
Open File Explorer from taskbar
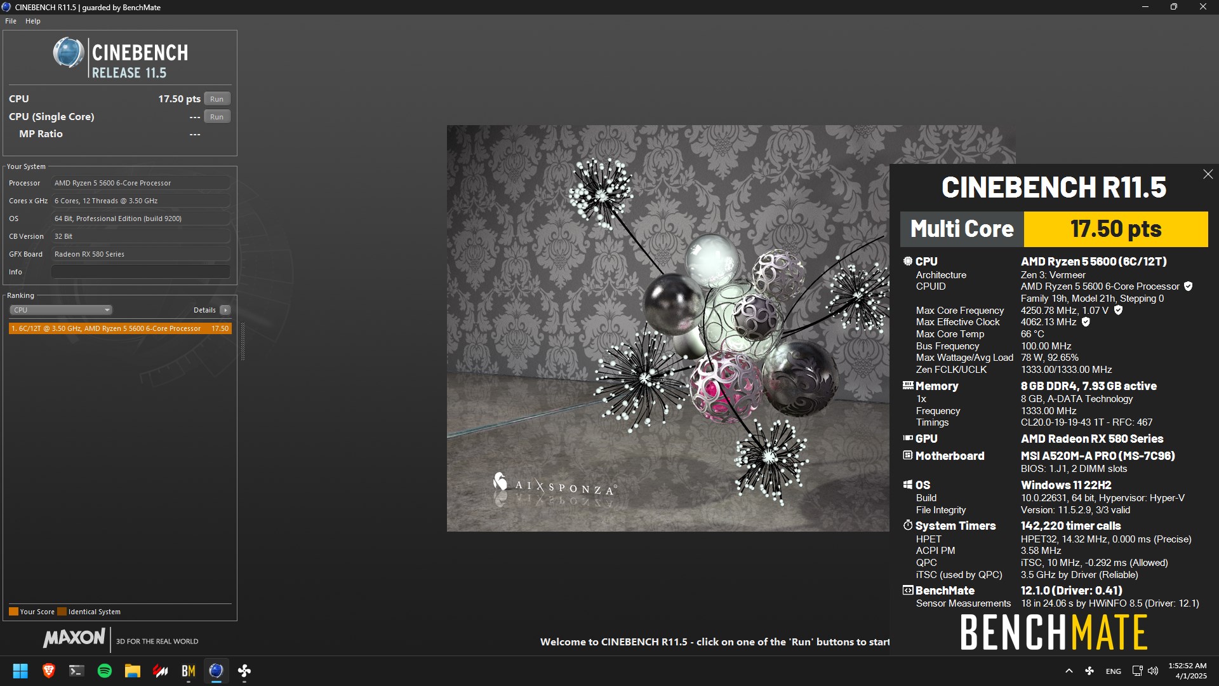[x=132, y=671]
